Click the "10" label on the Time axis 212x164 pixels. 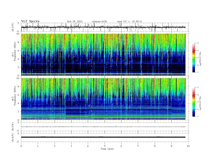point(188,146)
